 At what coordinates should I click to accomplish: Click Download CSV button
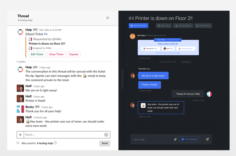coord(203,26)
